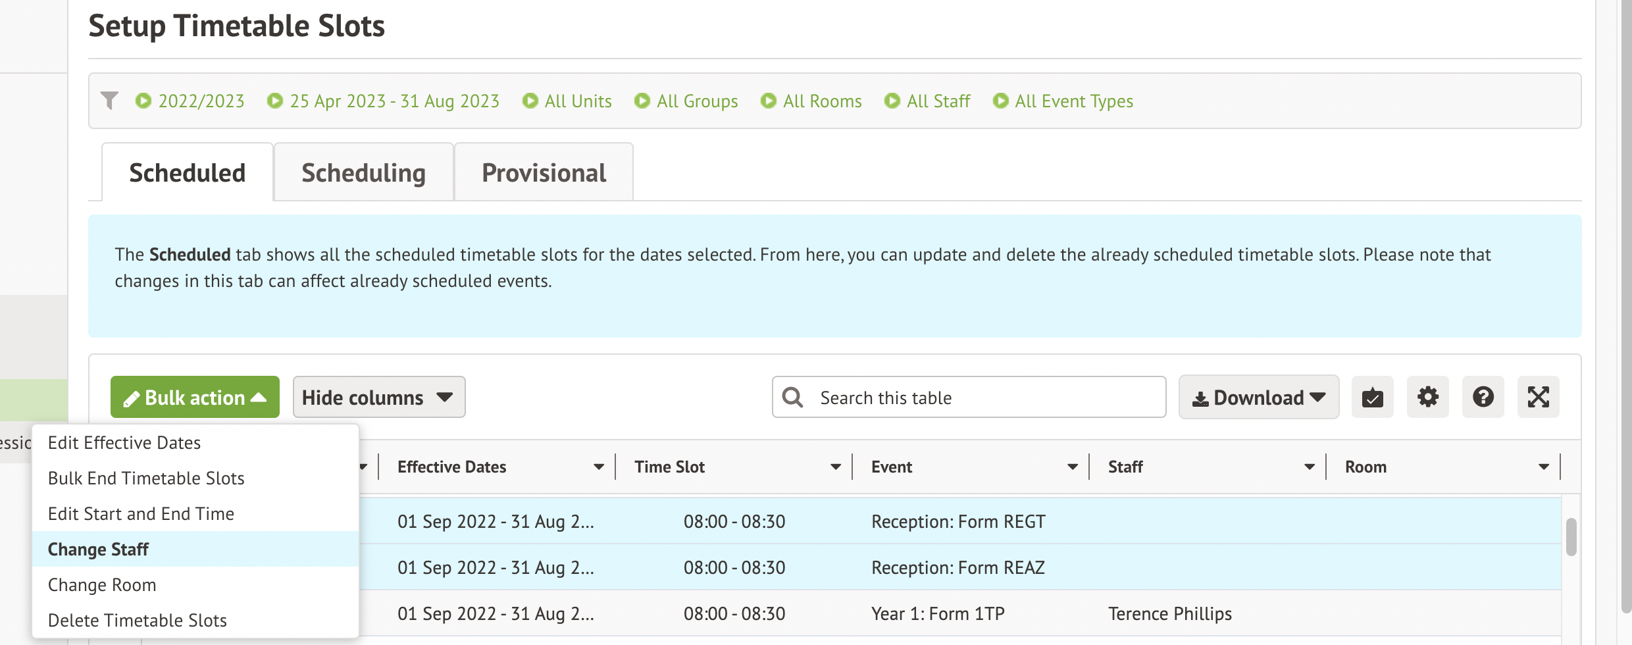
Task: Open the All Rooms filter
Action: (811, 101)
